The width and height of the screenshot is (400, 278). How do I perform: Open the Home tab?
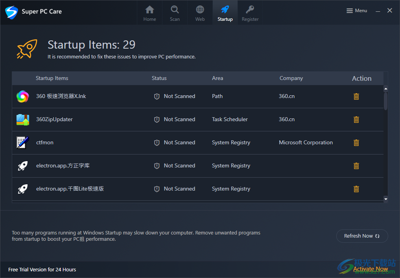point(149,13)
